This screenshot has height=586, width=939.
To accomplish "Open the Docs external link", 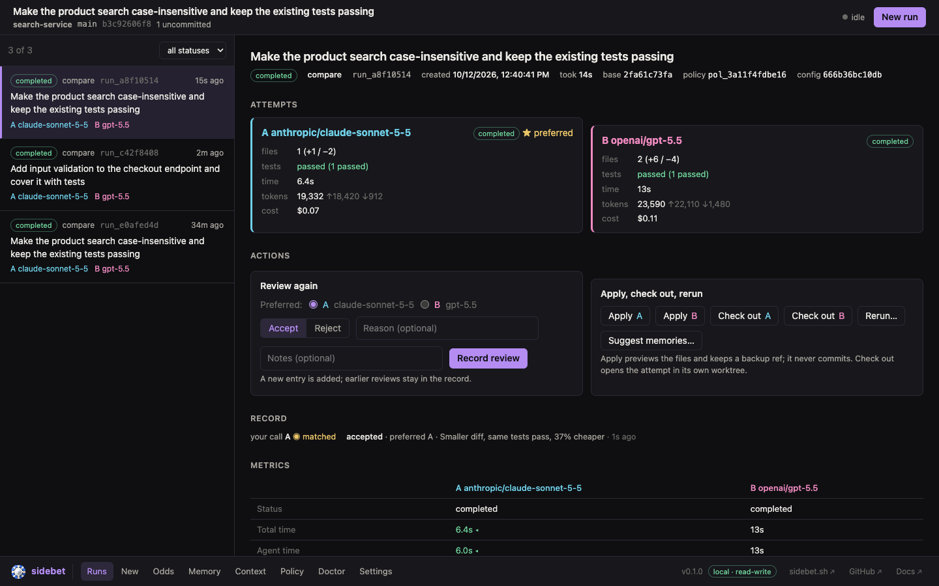I will [909, 572].
